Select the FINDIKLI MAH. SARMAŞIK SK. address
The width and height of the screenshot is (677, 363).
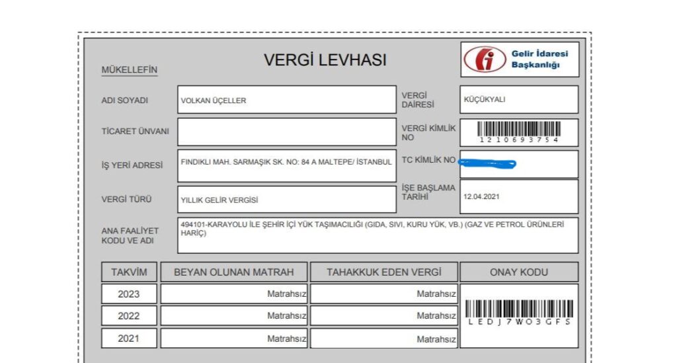coord(286,162)
